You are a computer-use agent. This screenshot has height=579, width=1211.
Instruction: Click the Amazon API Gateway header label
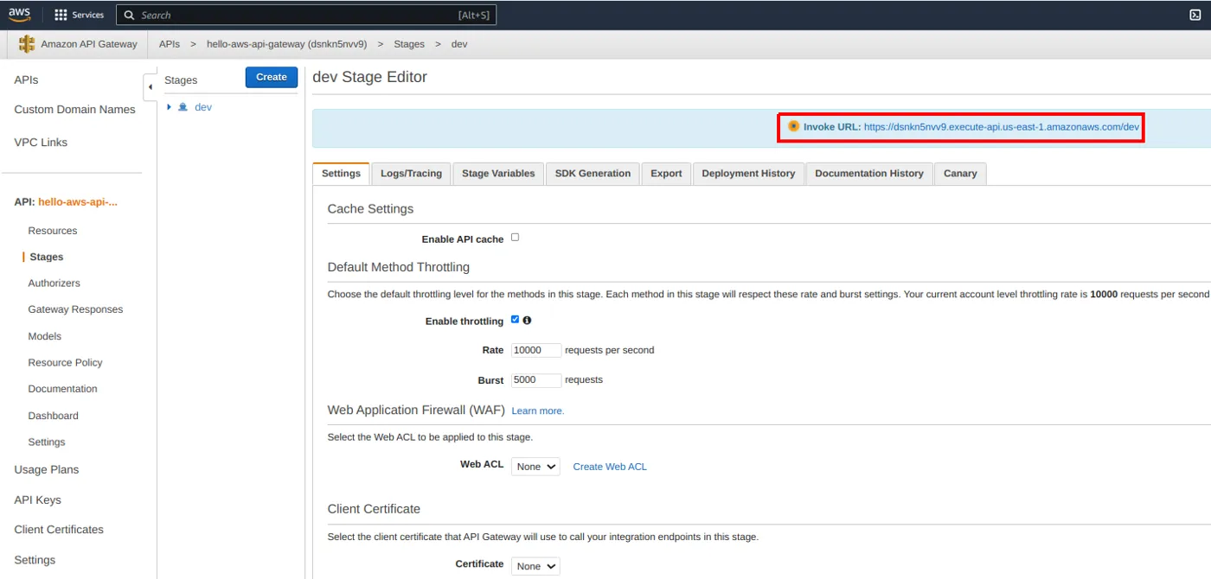tap(89, 44)
